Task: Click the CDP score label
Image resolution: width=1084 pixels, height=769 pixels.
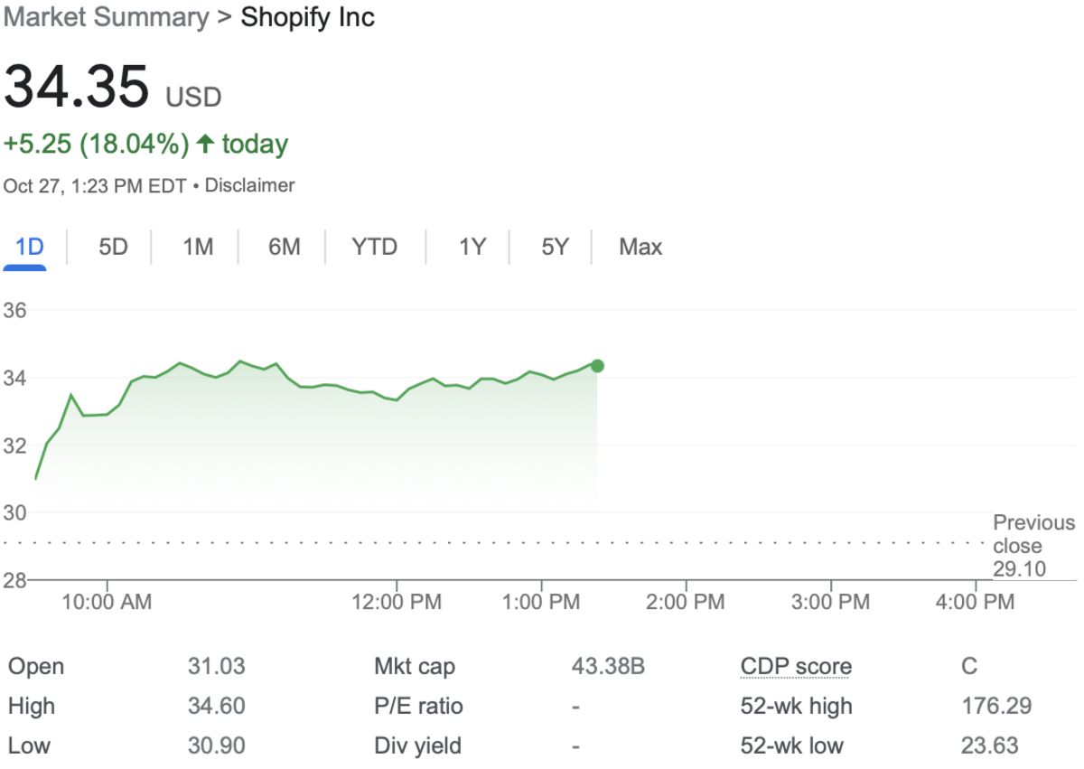Action: (796, 667)
